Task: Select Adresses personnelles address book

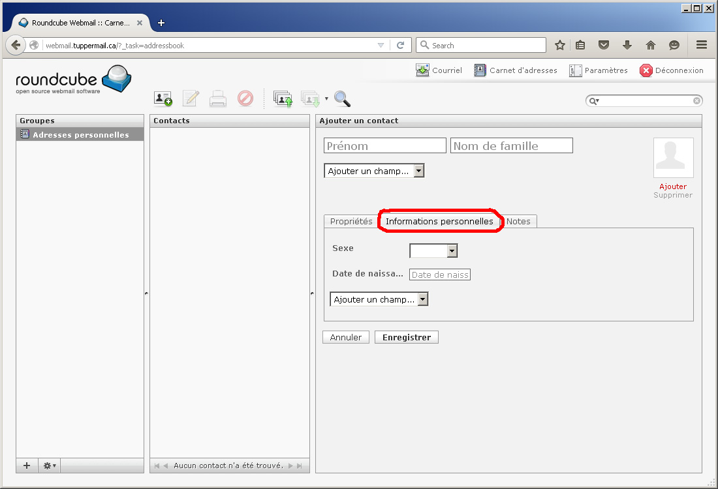Action: pyautogui.click(x=80, y=135)
